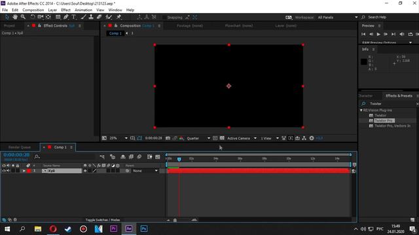Click Toggle Switches / Modes button
Screen dimensions: 419x235
coord(103,220)
